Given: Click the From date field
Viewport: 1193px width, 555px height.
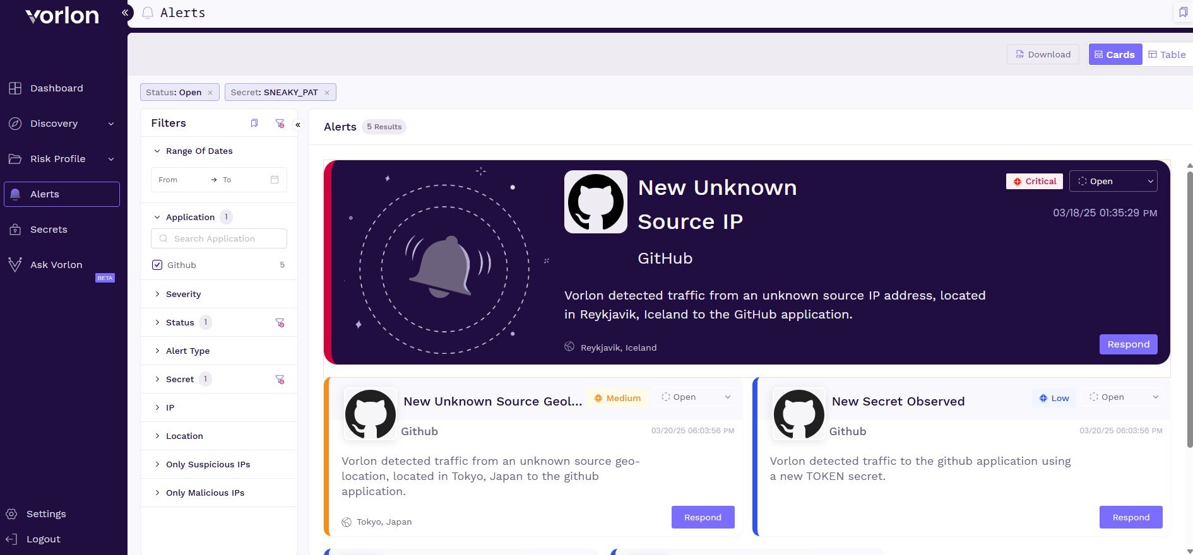Looking at the screenshot, I should 179,180.
